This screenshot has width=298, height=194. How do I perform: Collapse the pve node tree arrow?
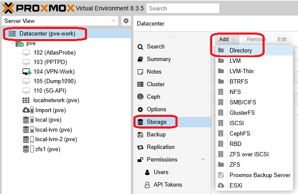point(13,44)
